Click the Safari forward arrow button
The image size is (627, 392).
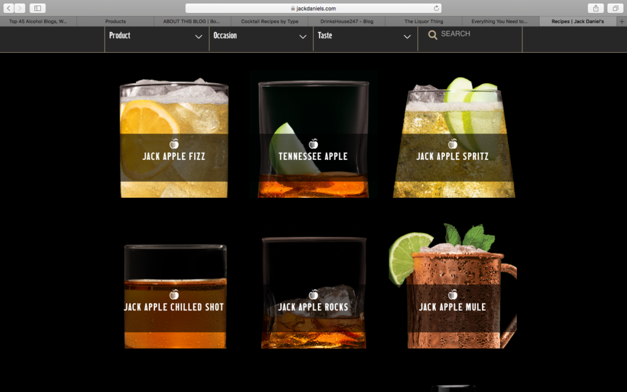[20, 8]
